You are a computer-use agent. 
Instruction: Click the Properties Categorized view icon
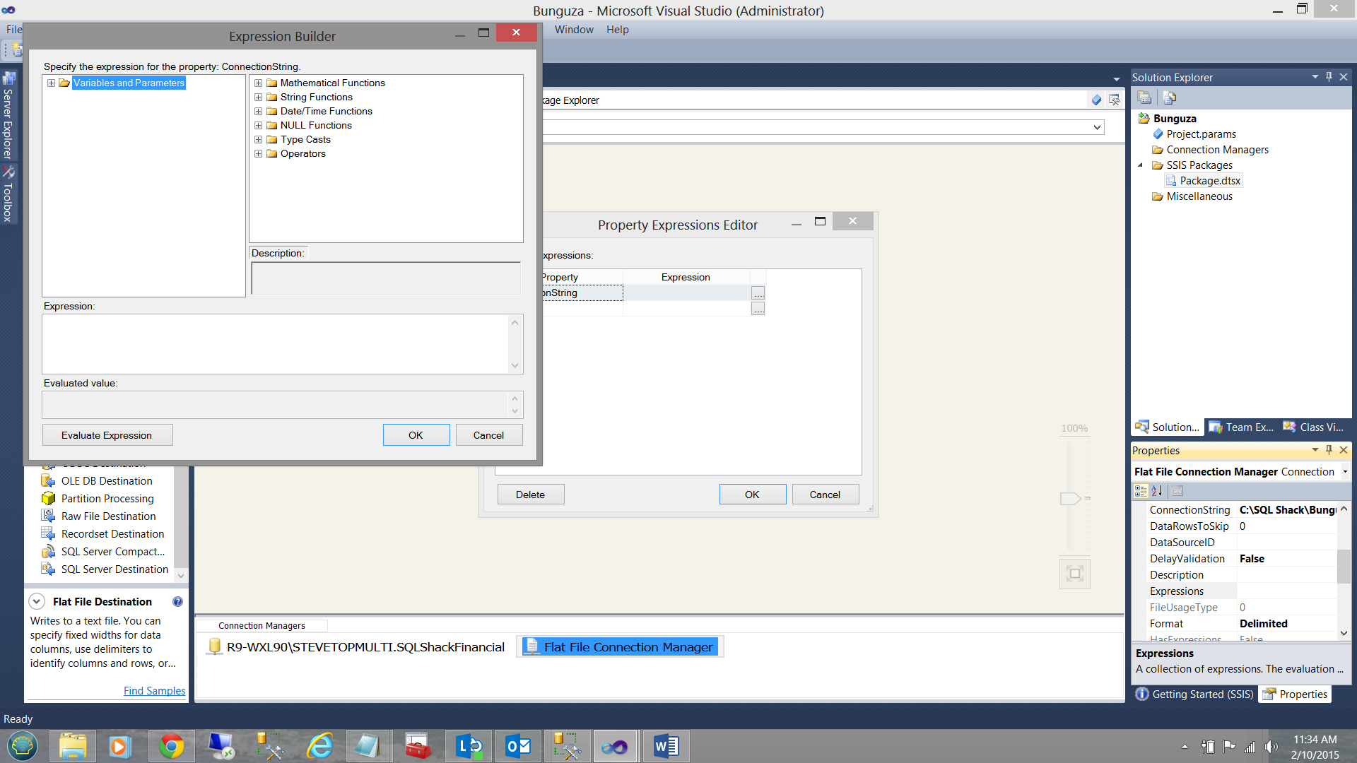[1141, 491]
